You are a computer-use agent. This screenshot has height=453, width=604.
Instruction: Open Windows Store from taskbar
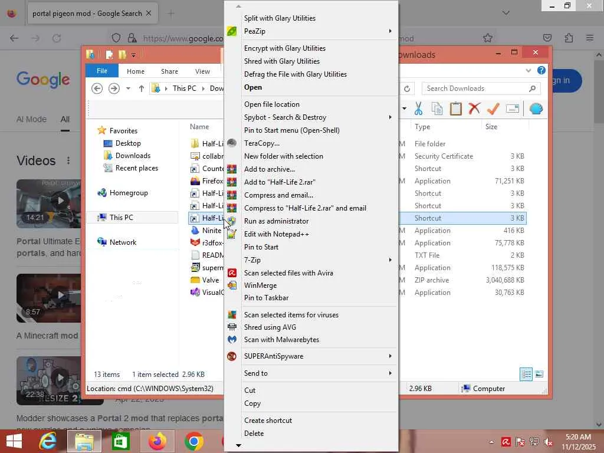[x=120, y=441]
